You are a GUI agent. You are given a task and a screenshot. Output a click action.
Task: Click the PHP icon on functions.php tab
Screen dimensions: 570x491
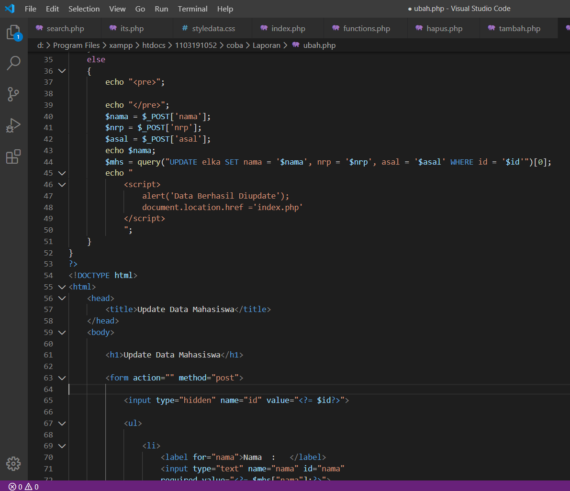tap(336, 28)
